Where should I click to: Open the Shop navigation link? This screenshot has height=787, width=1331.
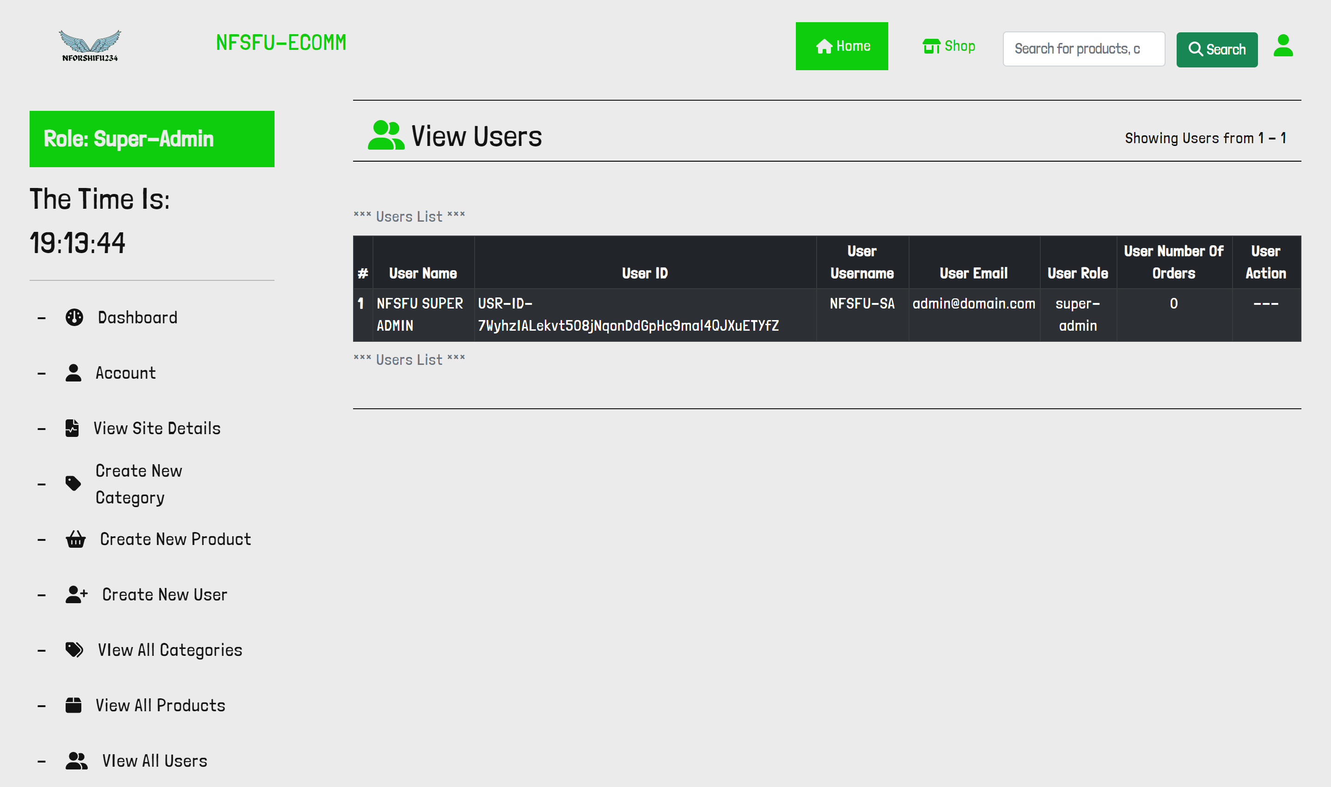tap(948, 46)
